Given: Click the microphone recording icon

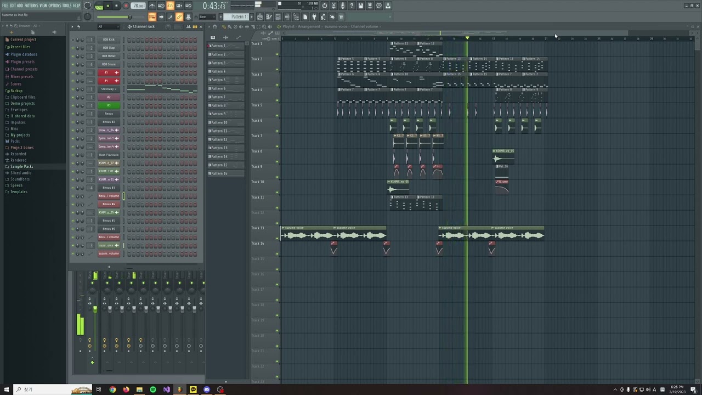Looking at the screenshot, I should (x=343, y=5).
